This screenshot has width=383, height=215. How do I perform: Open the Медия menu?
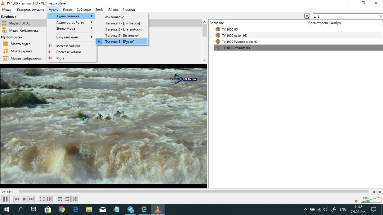click(7, 10)
